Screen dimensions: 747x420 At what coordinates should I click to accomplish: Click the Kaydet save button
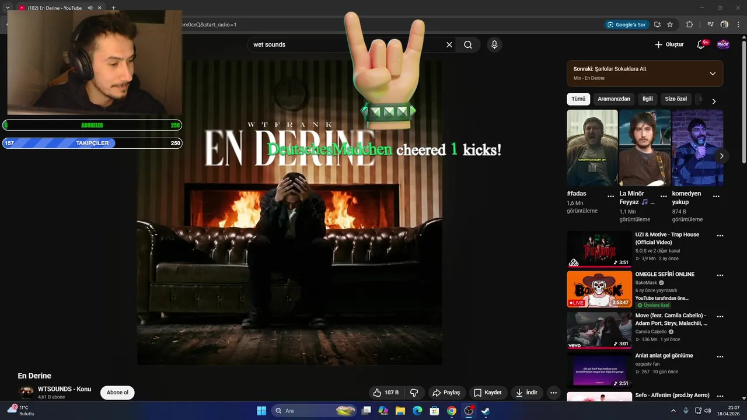click(488, 393)
